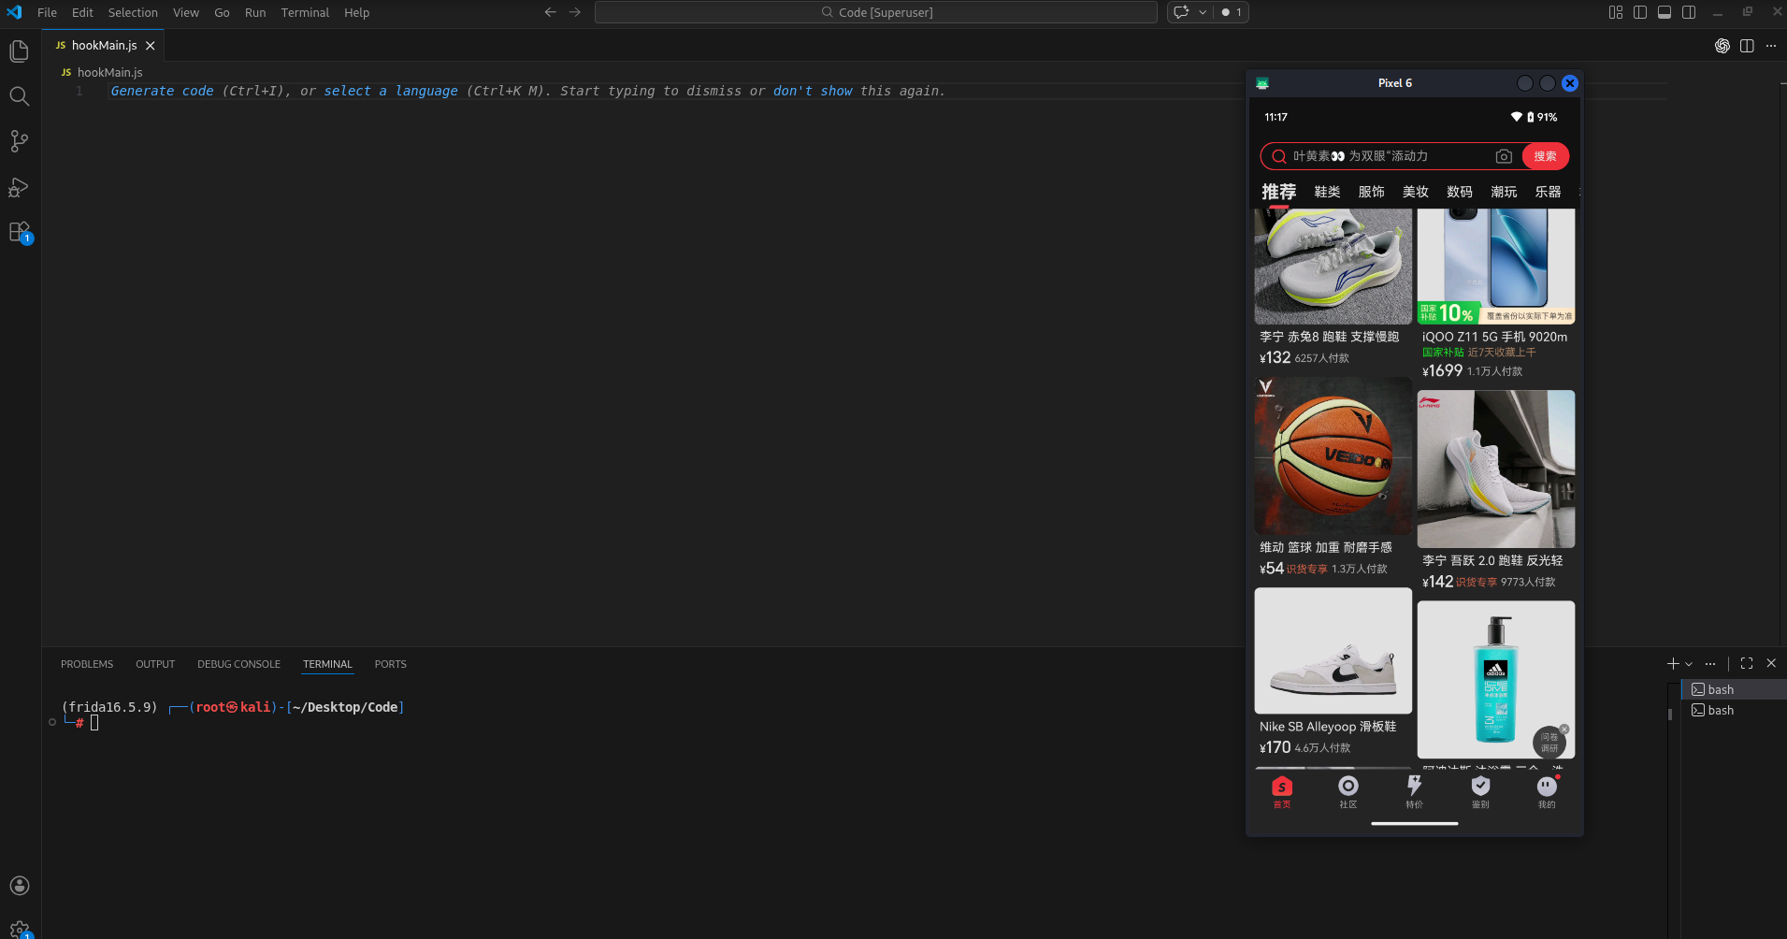Toggle the primary side bar layout button
Screen dimensions: 1787x939
[1640, 12]
